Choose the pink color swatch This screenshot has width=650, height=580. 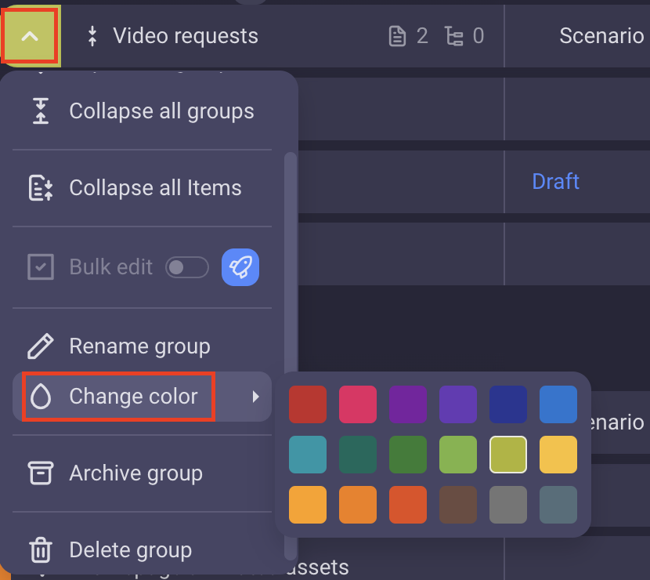pos(358,404)
